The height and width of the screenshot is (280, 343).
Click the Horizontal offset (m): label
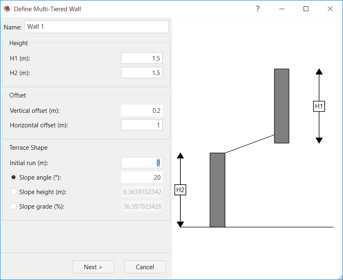39,125
